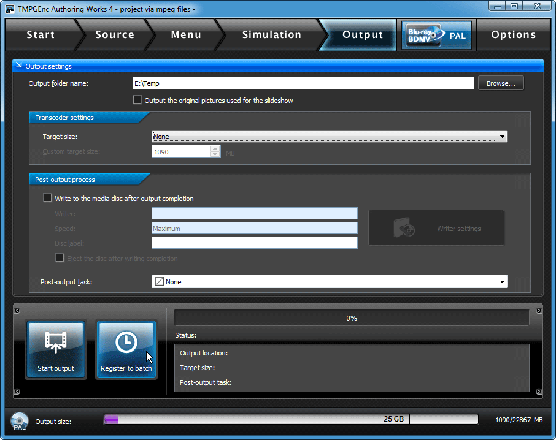The width and height of the screenshot is (556, 440).
Task: Increase custom target size with up arrow
Action: tap(215, 149)
